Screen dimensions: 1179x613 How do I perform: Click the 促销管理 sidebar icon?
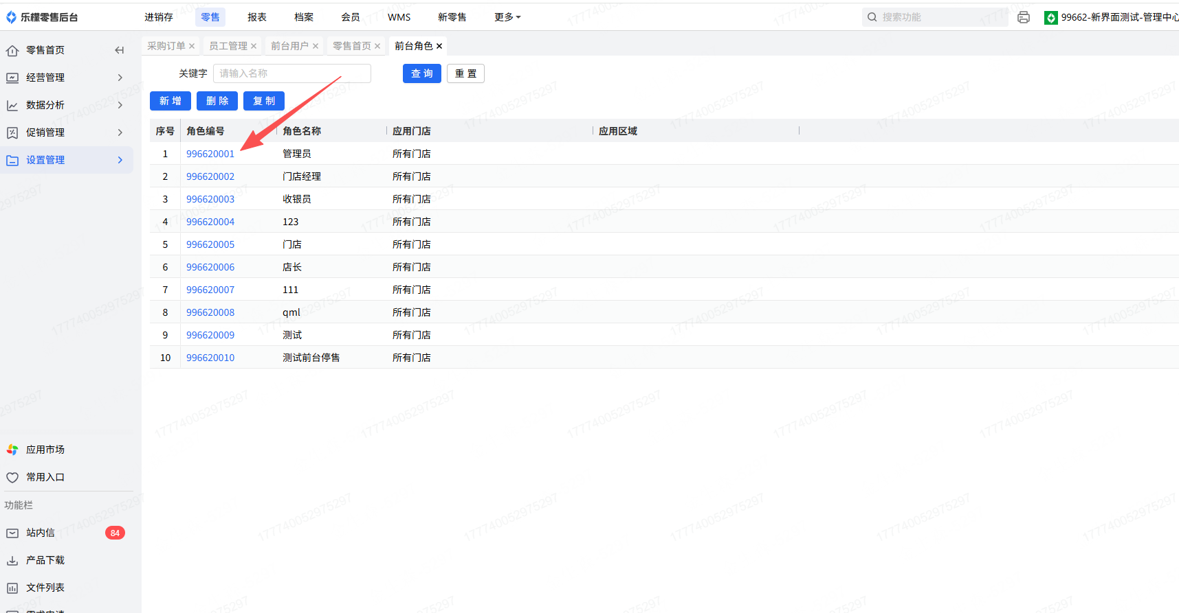tap(12, 132)
